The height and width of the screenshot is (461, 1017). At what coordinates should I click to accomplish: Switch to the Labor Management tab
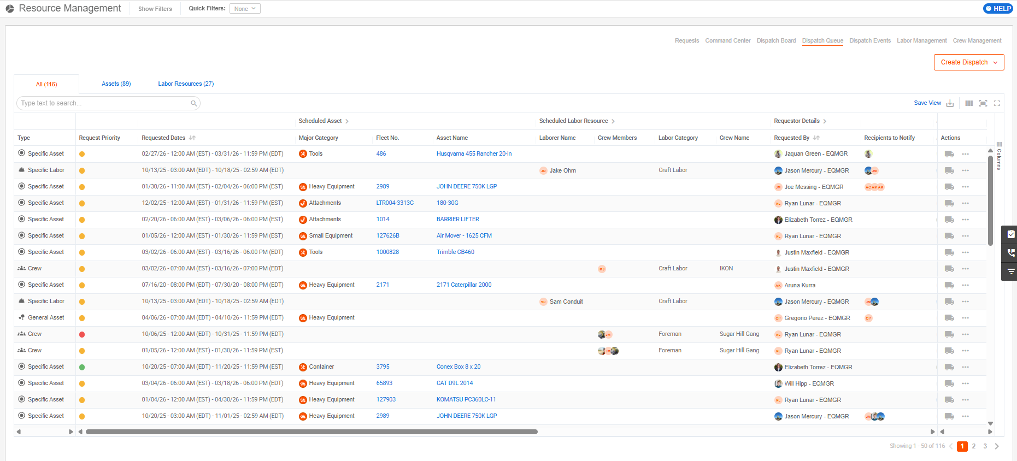click(x=922, y=40)
